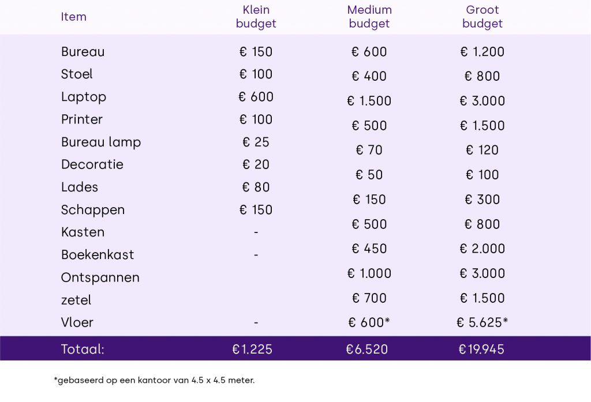This screenshot has width=591, height=402.
Task: Select the Groot budget column header
Action: [x=482, y=17]
